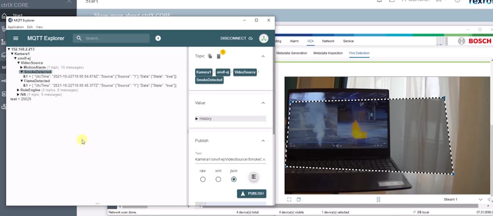Expand the History section
The width and height of the screenshot is (493, 216).
coord(230,119)
